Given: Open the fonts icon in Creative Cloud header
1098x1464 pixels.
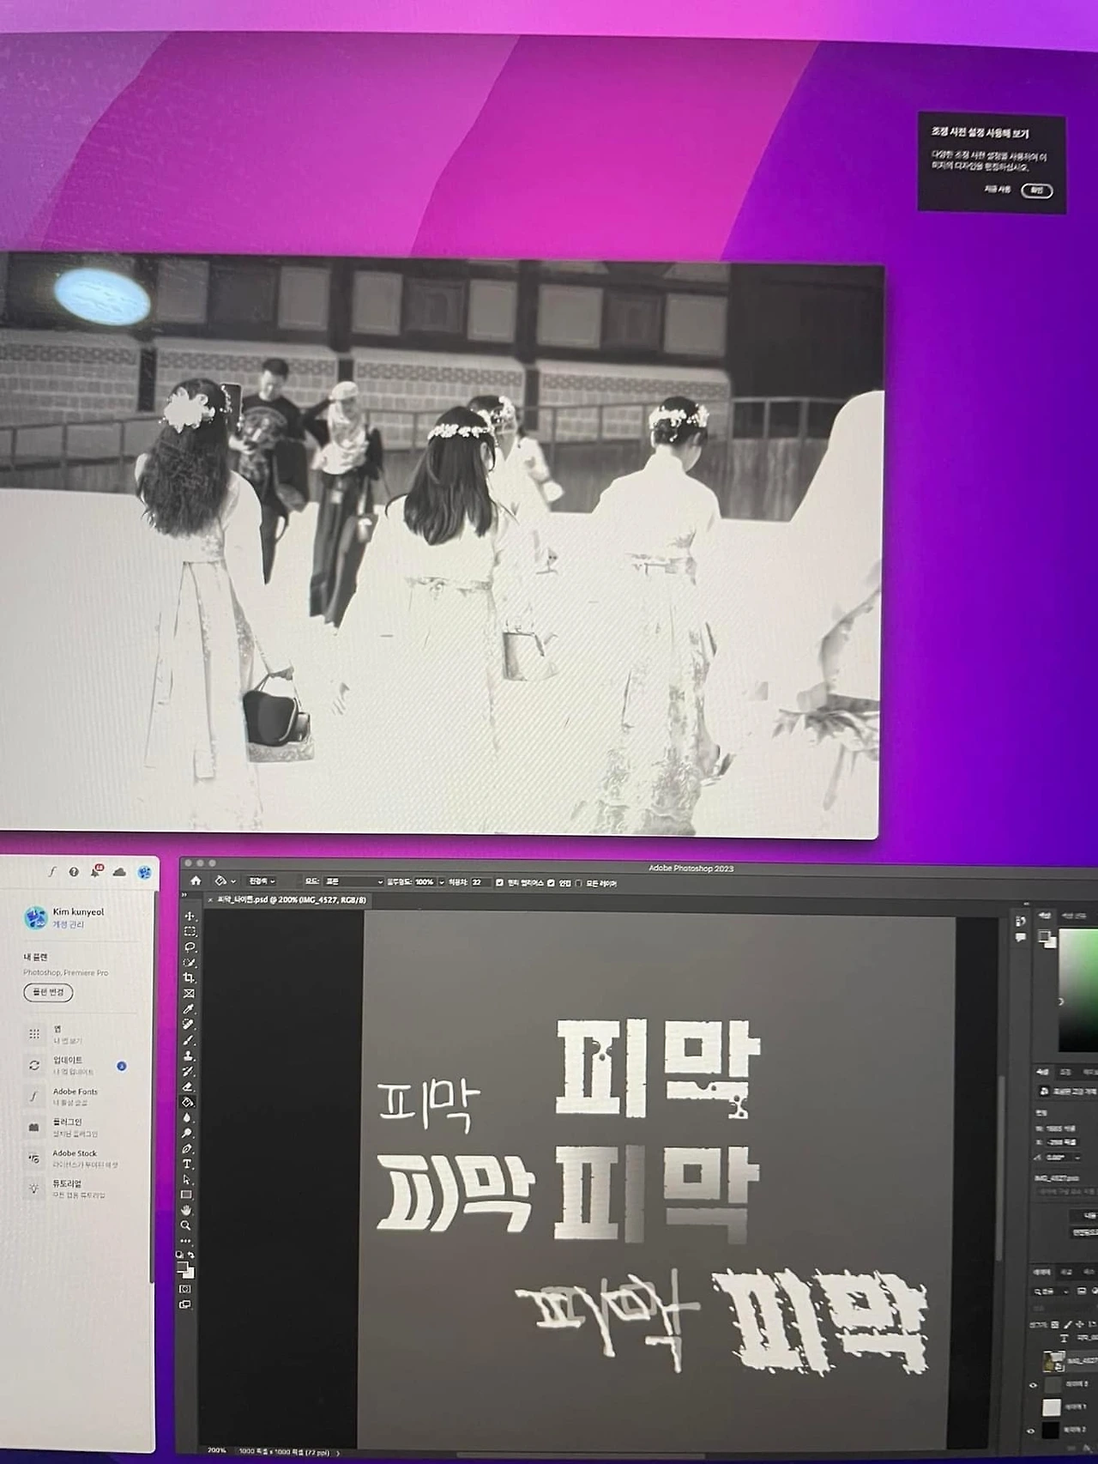Looking at the screenshot, I should click(52, 872).
